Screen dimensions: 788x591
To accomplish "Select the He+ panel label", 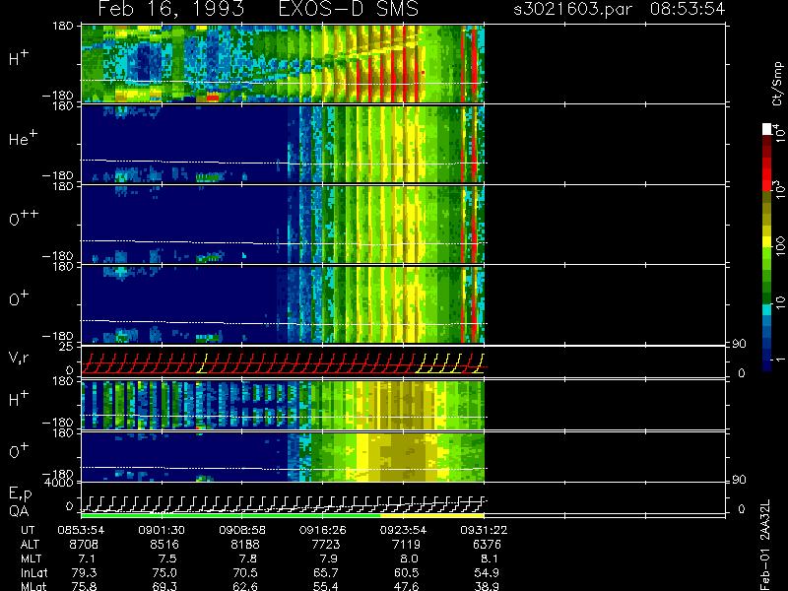I will 23,138.
